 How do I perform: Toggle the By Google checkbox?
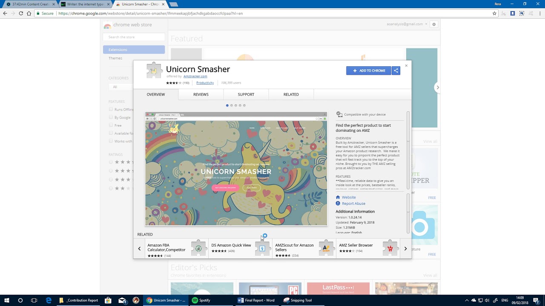point(111,117)
